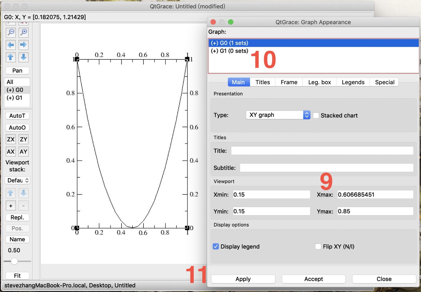Screen dimensions: 421x292
Task: Open the Viewport stack dropdown
Action: pos(17,180)
